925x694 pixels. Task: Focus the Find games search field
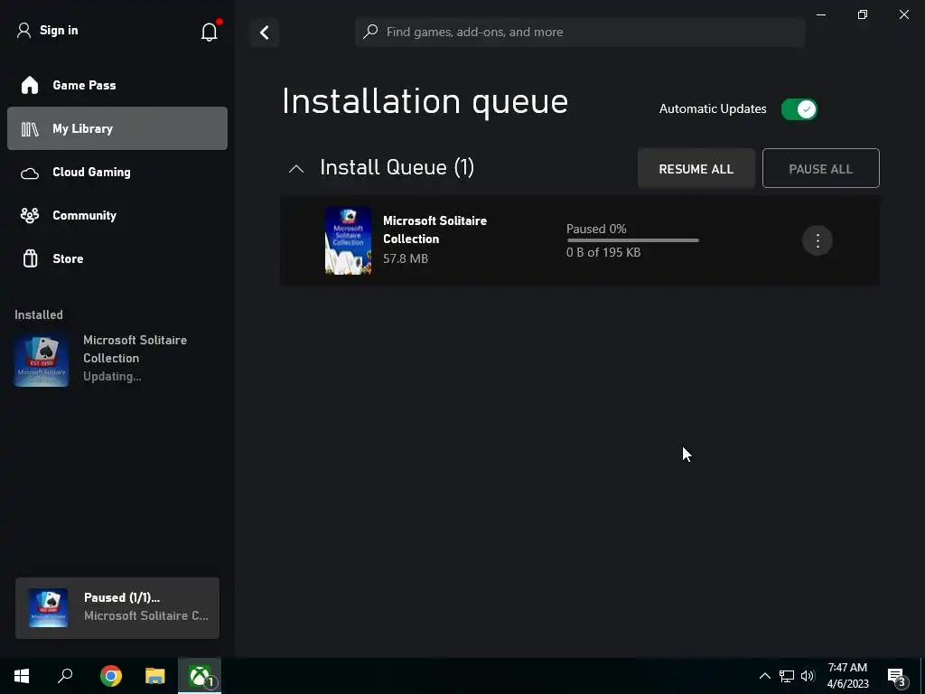pos(581,32)
